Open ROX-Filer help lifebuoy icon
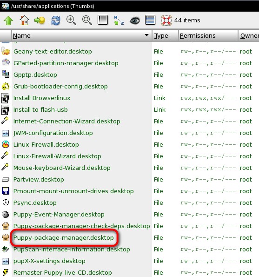The image size is (259, 277). 166,20
